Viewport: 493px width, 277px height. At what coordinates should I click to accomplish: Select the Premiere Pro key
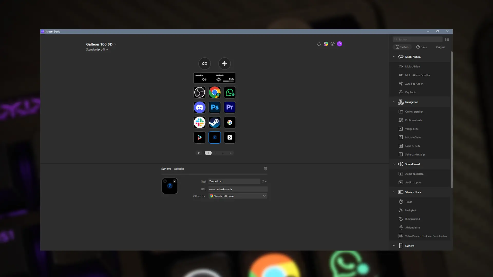pos(230,107)
